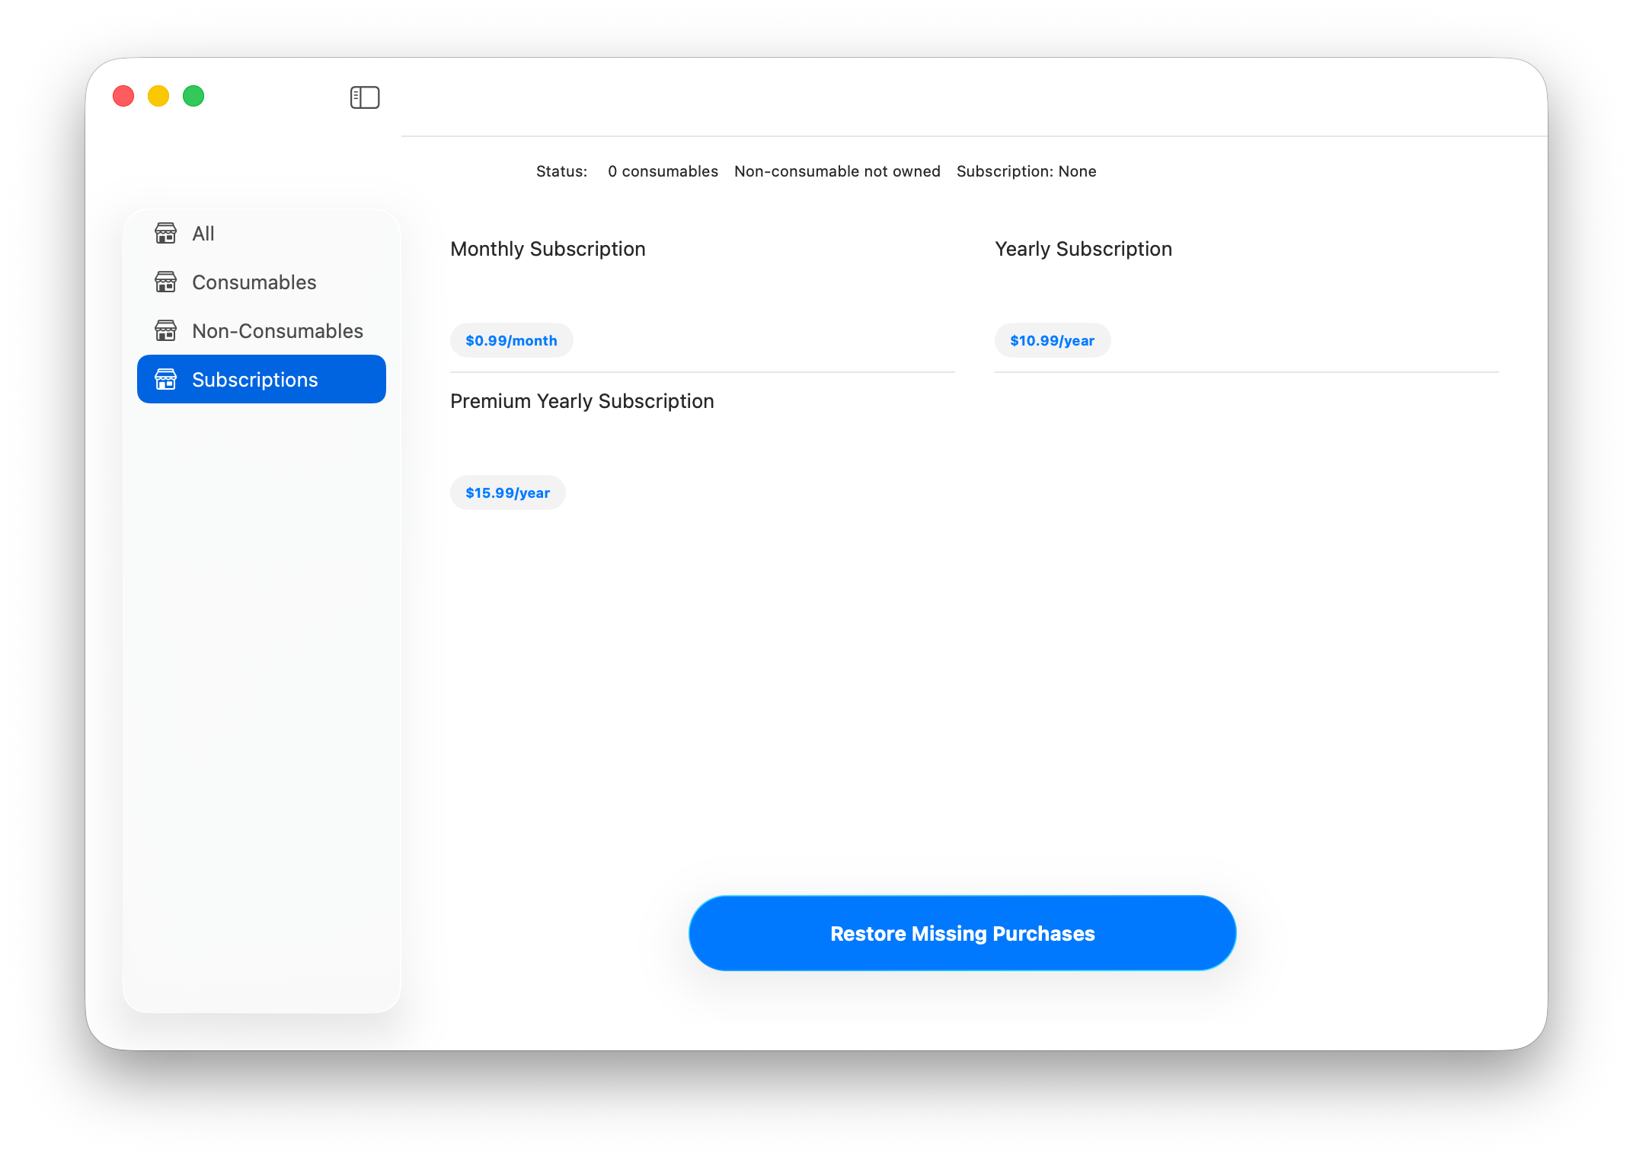Select the All category in sidebar
This screenshot has height=1163, width=1633.
[203, 233]
